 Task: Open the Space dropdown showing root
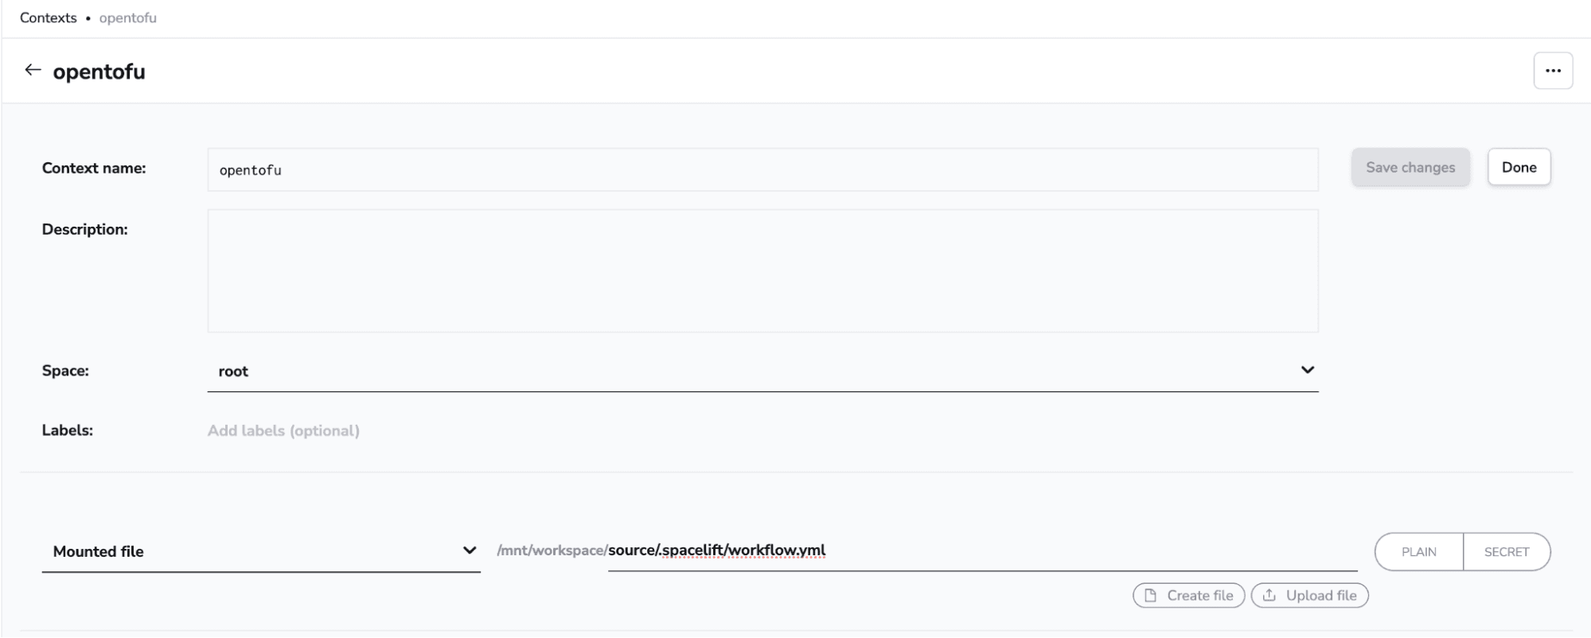(x=762, y=371)
